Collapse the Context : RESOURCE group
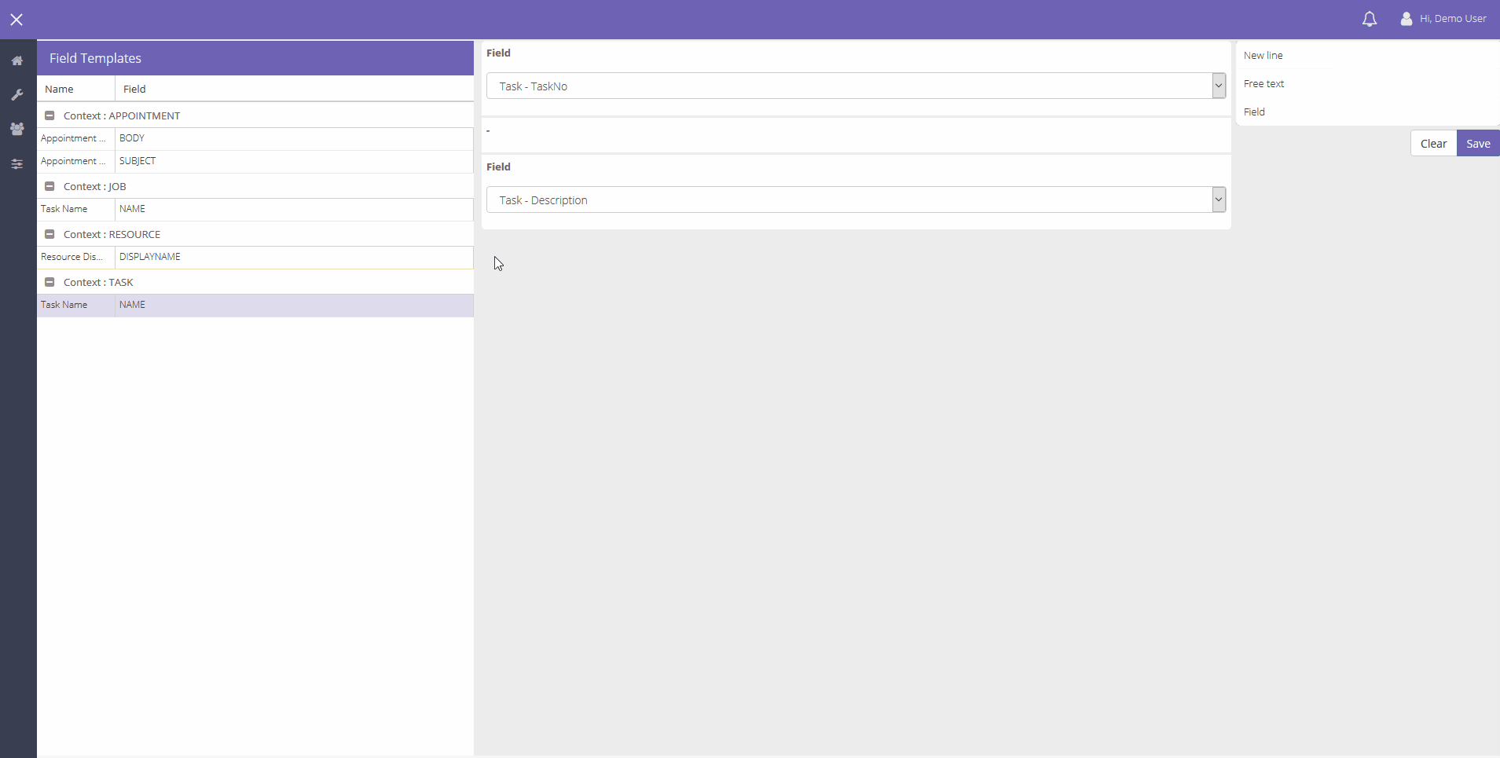1500x758 pixels. coord(50,234)
